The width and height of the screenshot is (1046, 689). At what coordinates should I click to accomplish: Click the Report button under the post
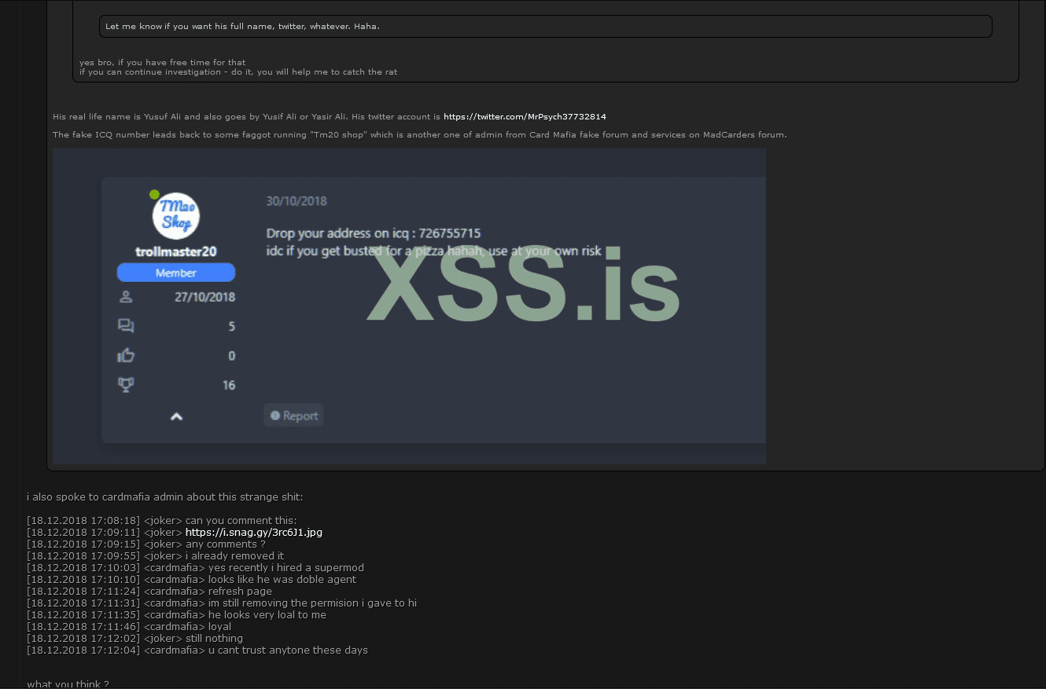(293, 416)
